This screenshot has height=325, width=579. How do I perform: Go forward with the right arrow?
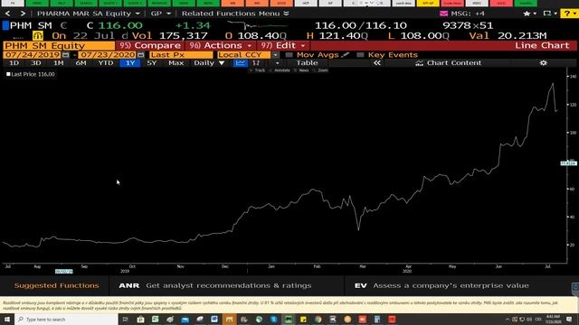(x=23, y=14)
